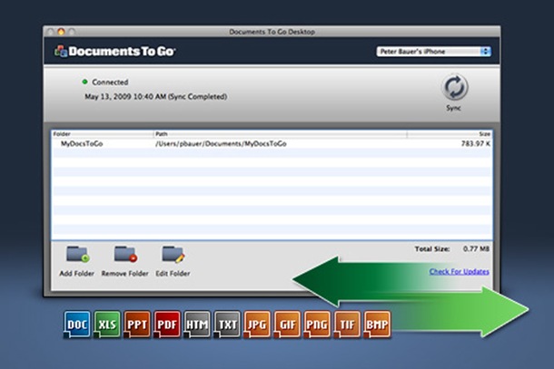Click the orange PNG file type icon
554x369 pixels.
point(317,325)
